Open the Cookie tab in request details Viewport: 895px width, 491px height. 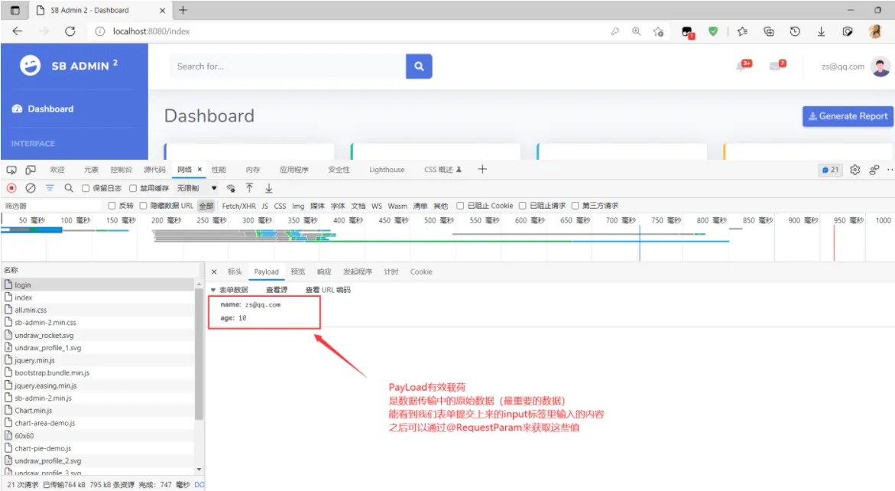coord(421,272)
